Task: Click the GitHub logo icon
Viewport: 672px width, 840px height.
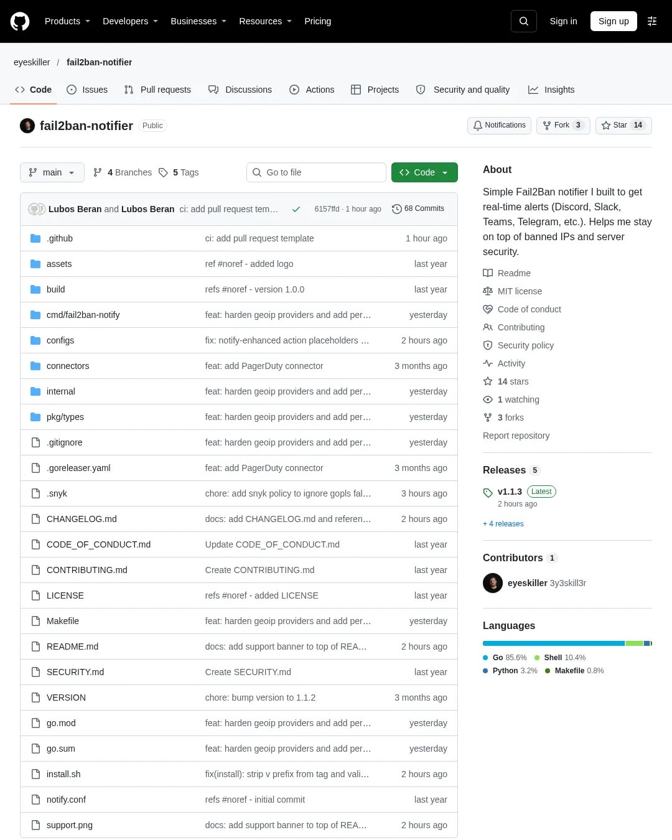Action: 20,21
